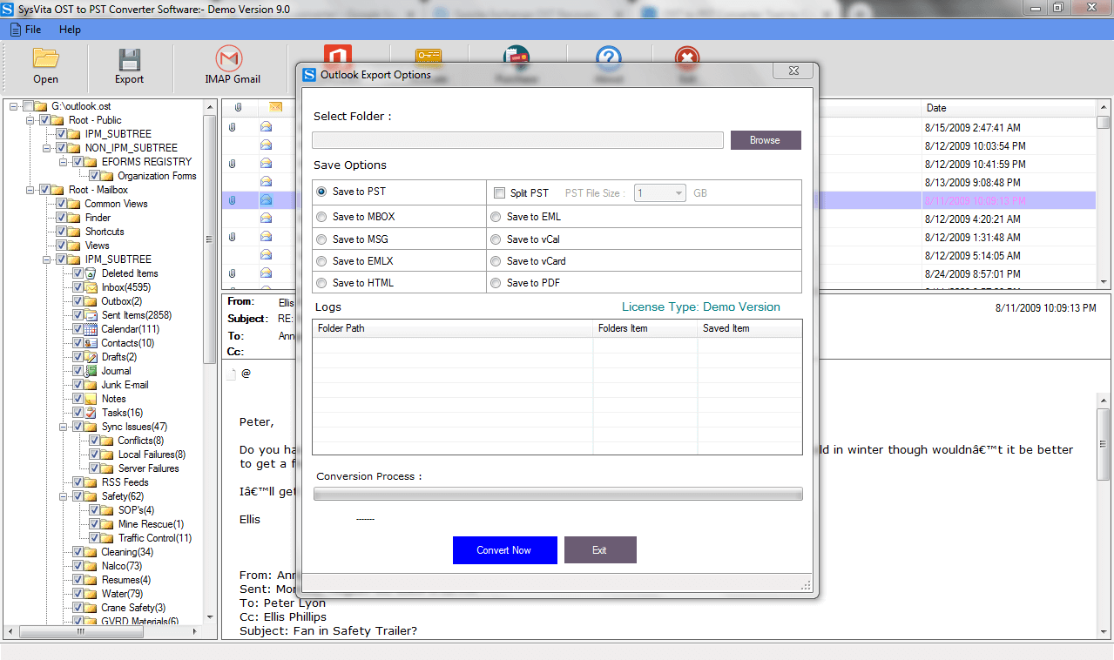
Task: Click the Open toolbar icon
Action: (x=45, y=65)
